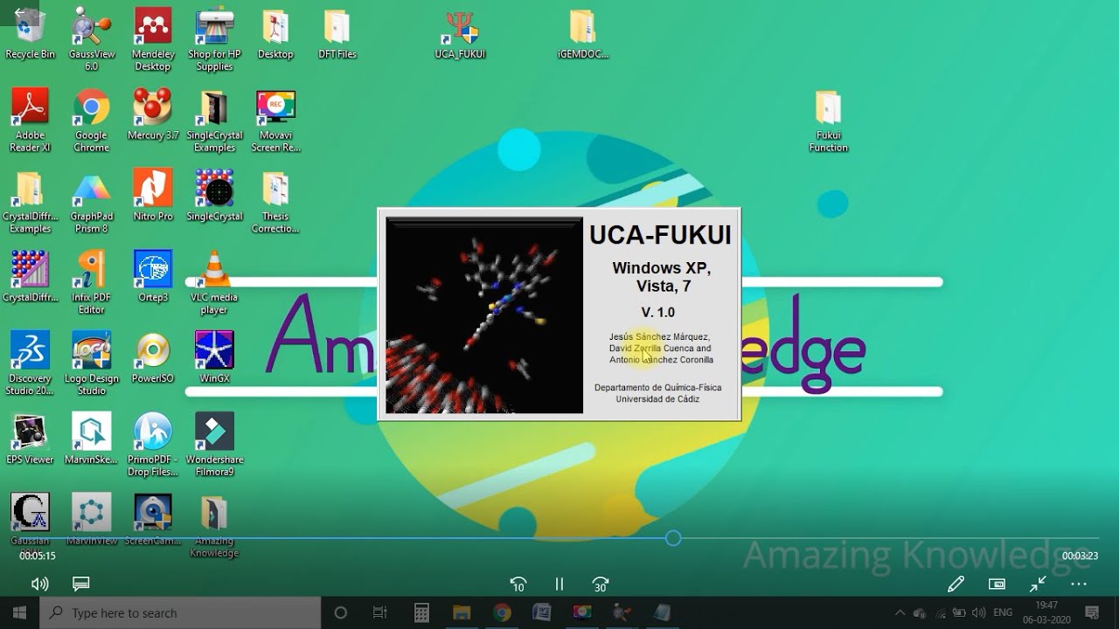The image size is (1119, 629).
Task: Skip back 10 seconds
Action: [x=518, y=584]
